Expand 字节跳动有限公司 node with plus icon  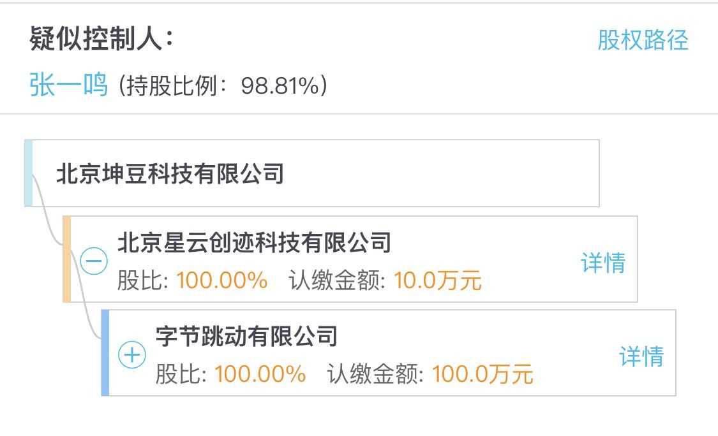pos(132,355)
